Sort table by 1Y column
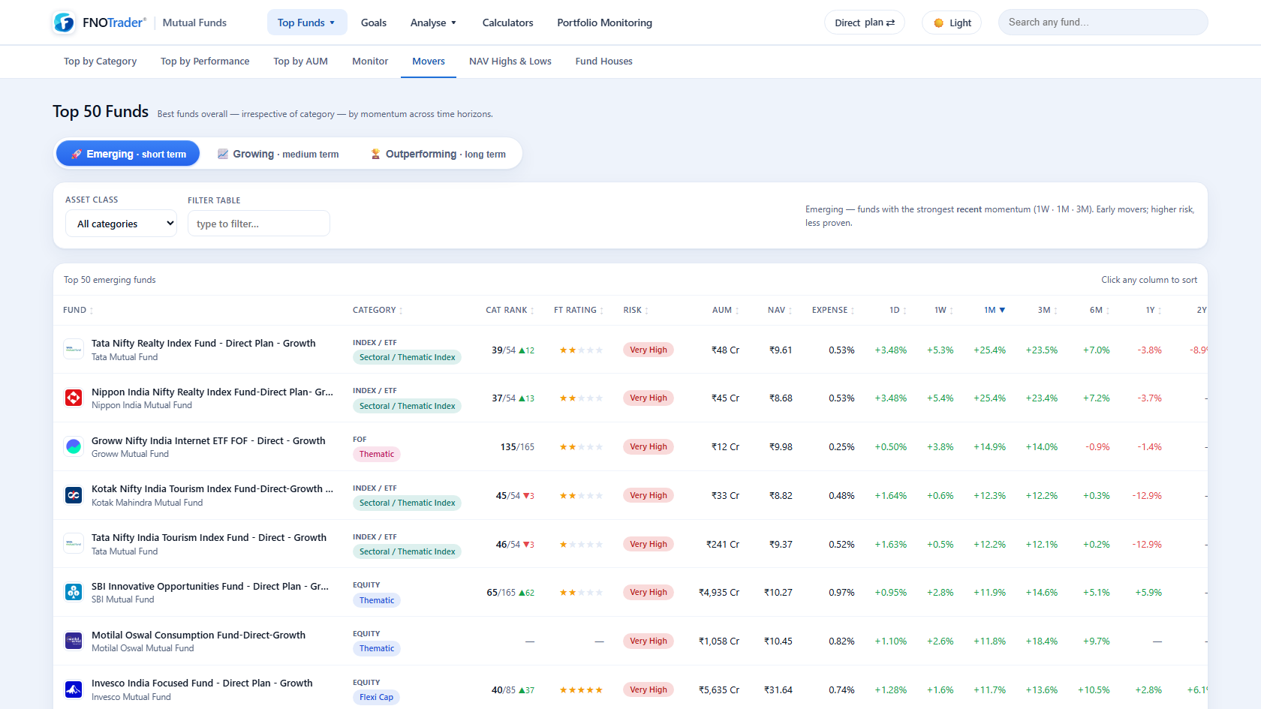Screen dimensions: 1261x709 [1154, 310]
